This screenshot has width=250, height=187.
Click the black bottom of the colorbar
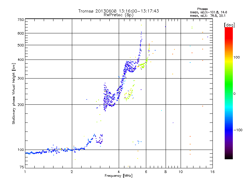229,157
